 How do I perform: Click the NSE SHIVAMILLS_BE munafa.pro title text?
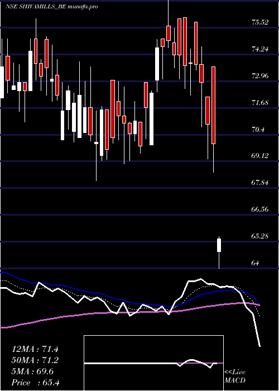coord(52,7)
